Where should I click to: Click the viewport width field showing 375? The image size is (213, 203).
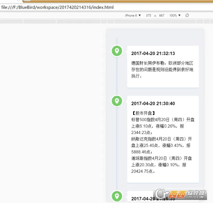click(x=148, y=16)
